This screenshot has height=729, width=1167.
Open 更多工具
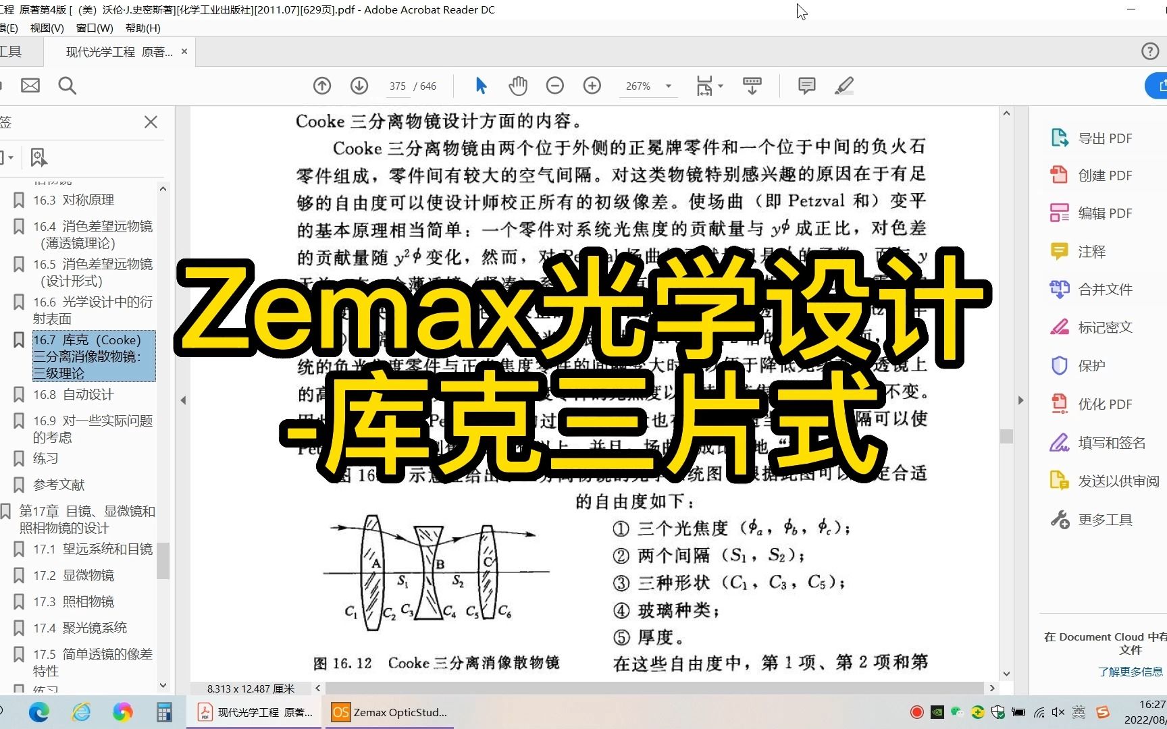[1091, 520]
